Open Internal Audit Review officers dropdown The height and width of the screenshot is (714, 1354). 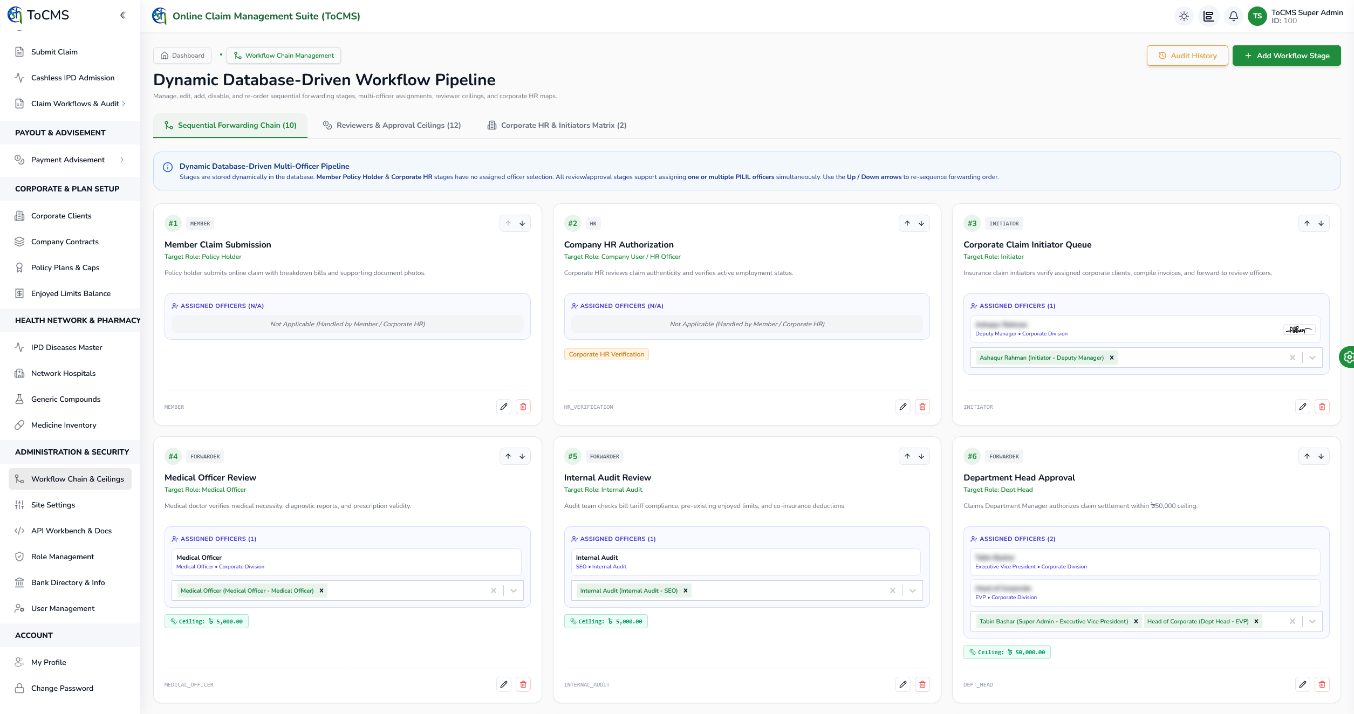point(913,591)
